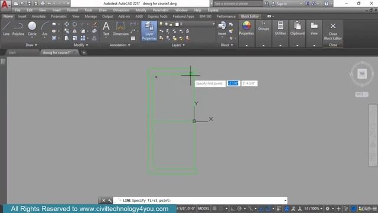Toggle lineweight display in status bar
The height and width of the screenshot is (213, 378).
279,208
